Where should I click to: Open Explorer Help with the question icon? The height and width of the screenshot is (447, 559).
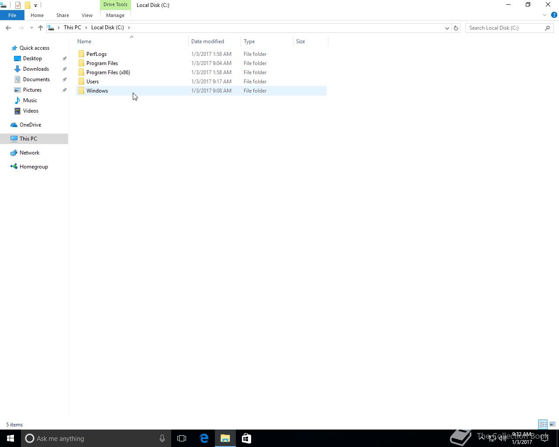(x=554, y=15)
